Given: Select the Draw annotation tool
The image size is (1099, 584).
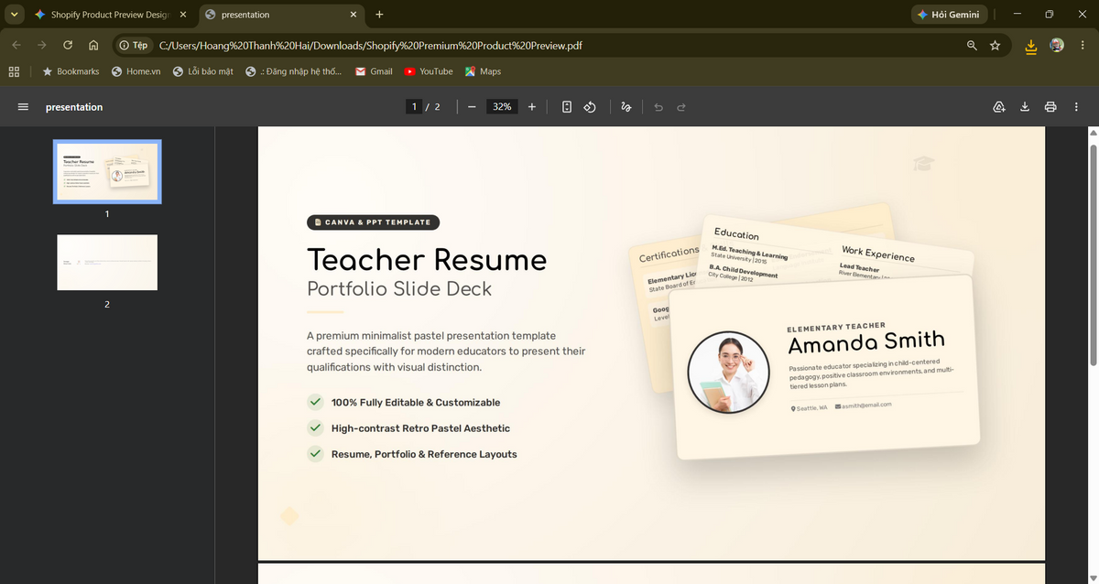Looking at the screenshot, I should coord(626,107).
